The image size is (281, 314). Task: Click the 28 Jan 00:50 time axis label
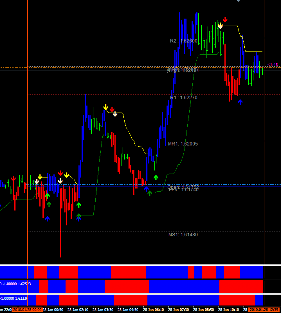click(53, 310)
